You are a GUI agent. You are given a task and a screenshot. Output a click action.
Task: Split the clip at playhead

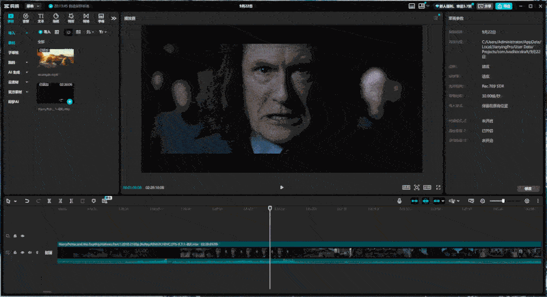click(x=49, y=201)
